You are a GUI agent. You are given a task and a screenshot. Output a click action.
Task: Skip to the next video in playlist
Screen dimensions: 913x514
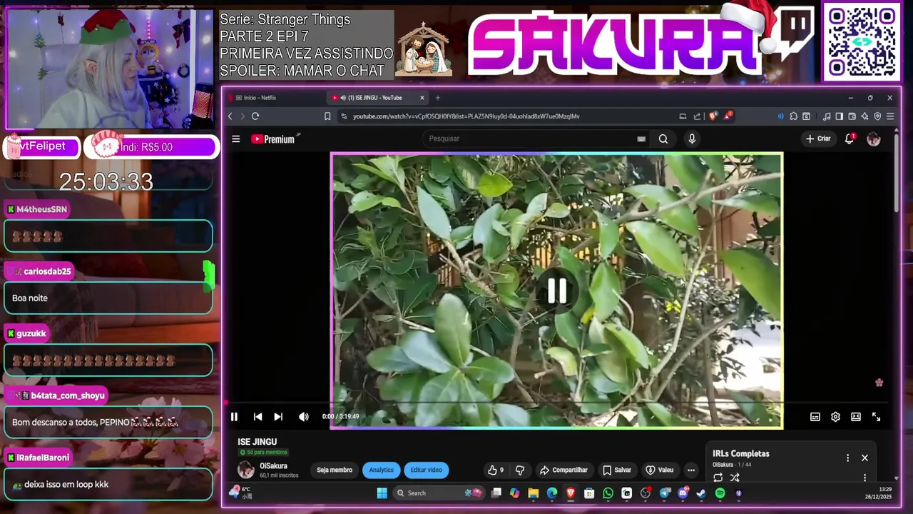click(278, 417)
